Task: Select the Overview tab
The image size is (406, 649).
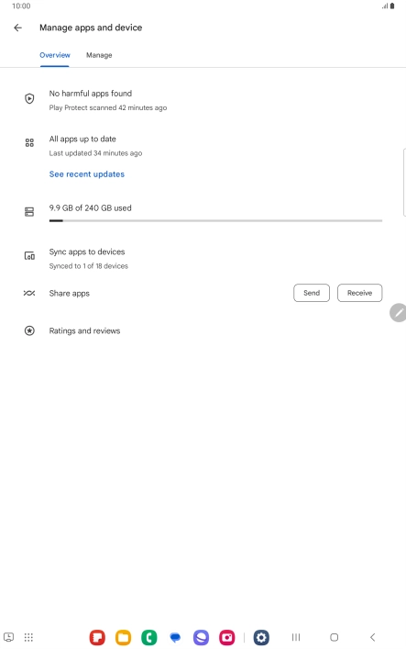Action: pos(55,55)
